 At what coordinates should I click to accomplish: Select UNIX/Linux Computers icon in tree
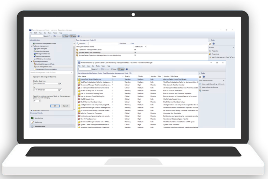coord(35,59)
